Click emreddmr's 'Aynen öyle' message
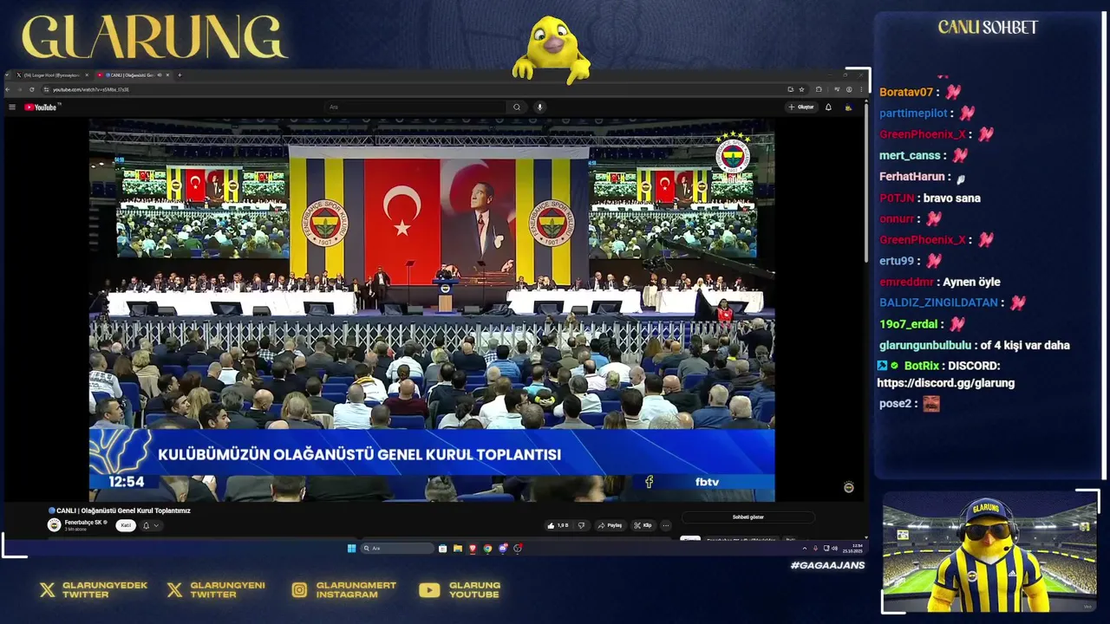The height and width of the screenshot is (624, 1110). click(x=971, y=282)
